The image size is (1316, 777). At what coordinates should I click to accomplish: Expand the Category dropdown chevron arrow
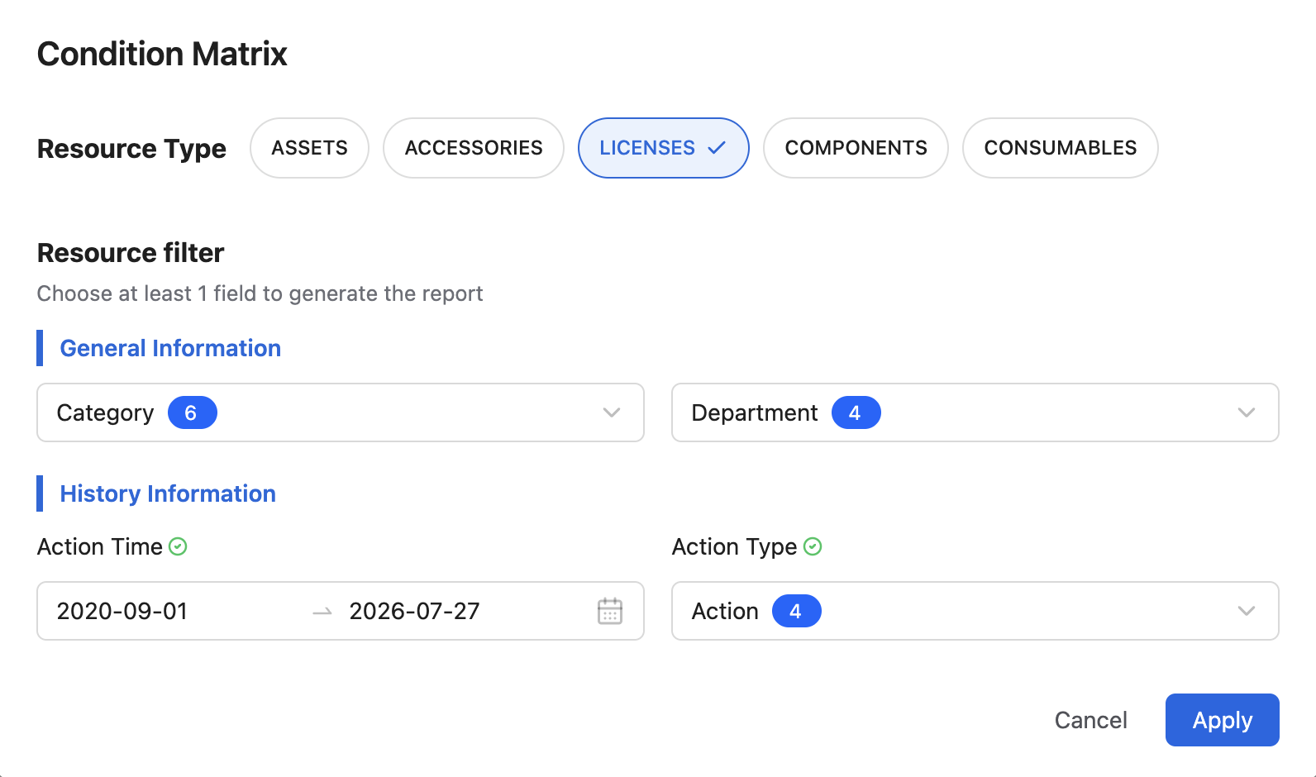point(612,412)
